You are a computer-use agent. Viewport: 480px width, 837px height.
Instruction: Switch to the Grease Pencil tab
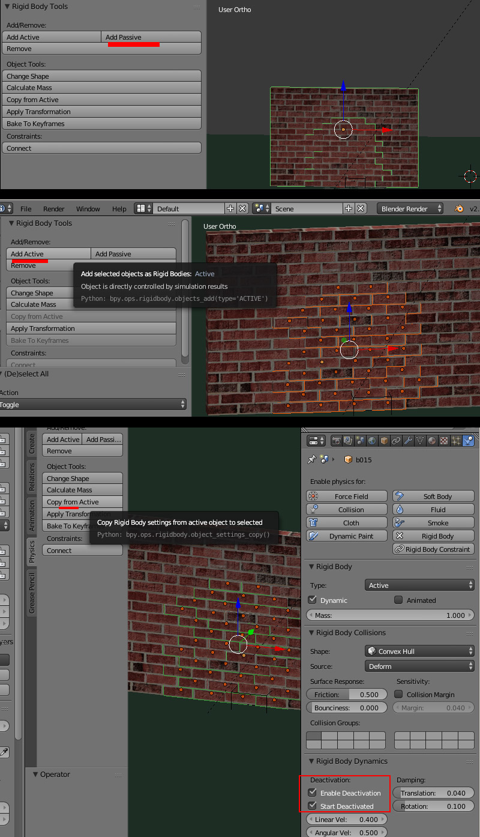click(x=32, y=593)
